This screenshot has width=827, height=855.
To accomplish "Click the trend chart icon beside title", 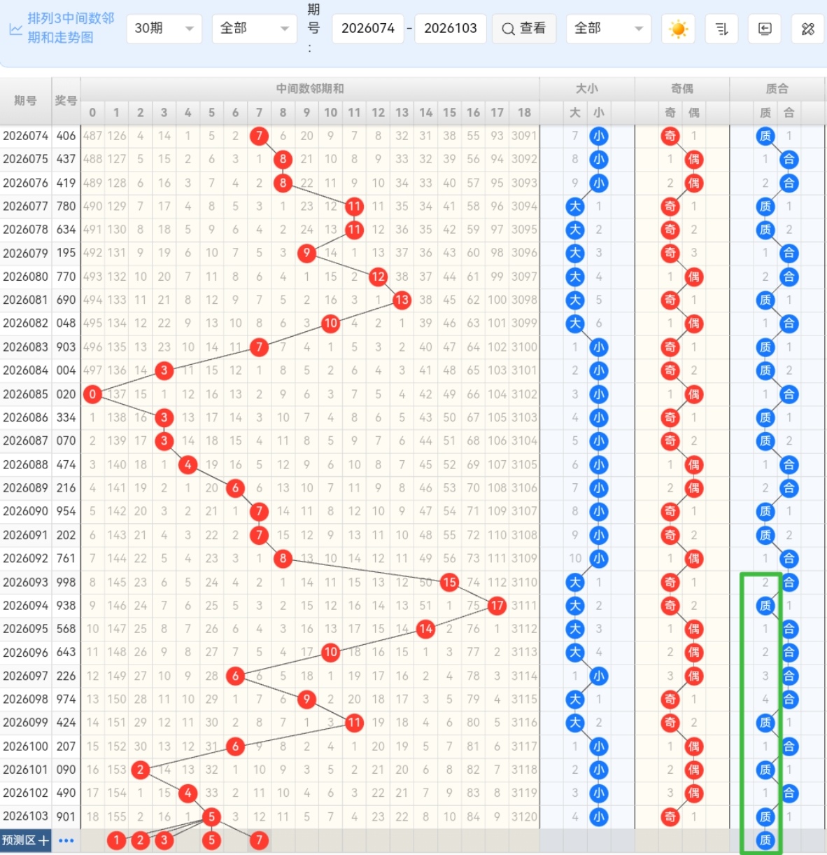I will (15, 29).
